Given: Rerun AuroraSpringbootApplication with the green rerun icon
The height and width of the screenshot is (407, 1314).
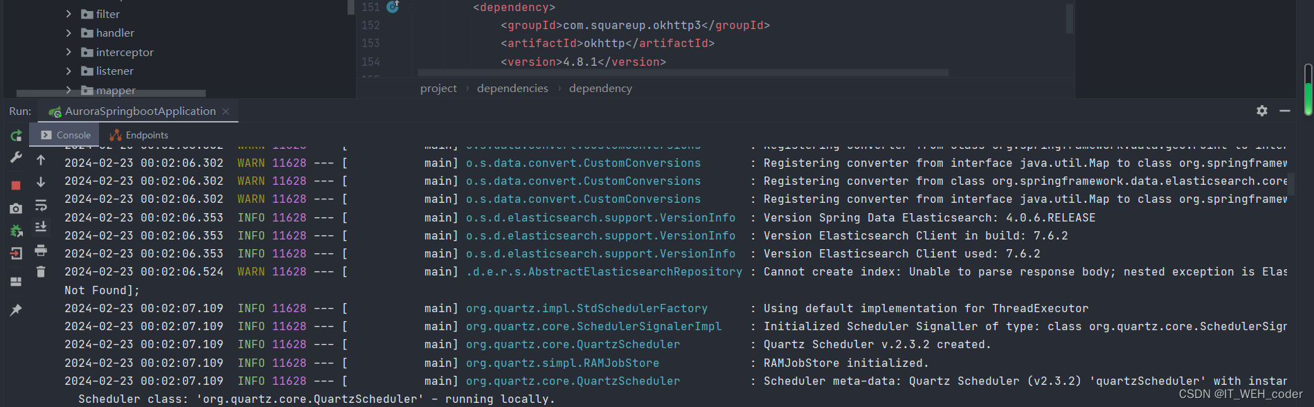Looking at the screenshot, I should click(16, 136).
